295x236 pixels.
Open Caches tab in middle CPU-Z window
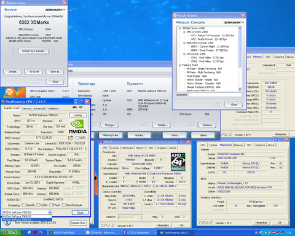point(115,147)
